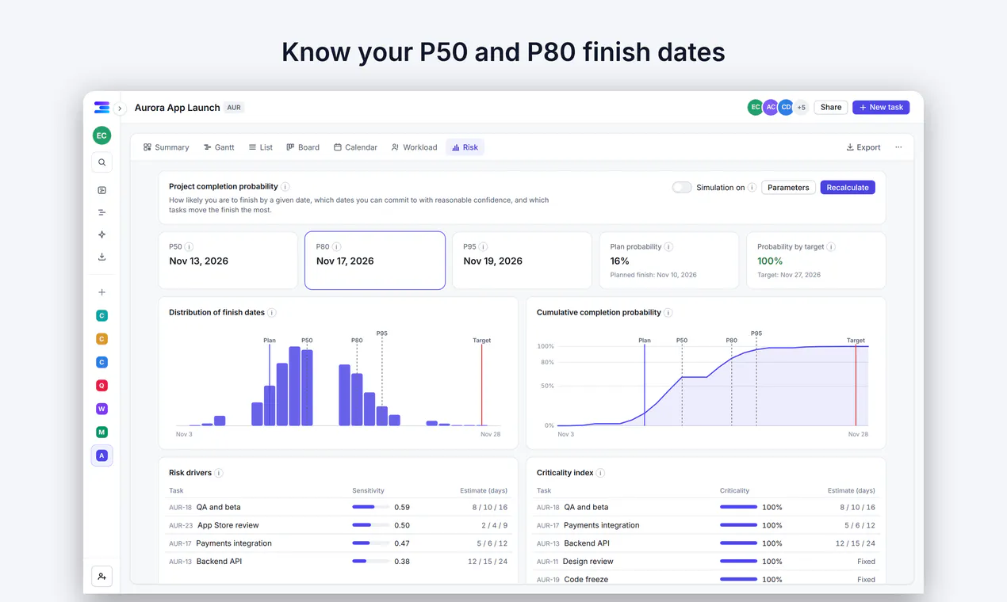Viewport: 1007px width, 602px height.
Task: Open the purple W project in sidebar
Action: pyautogui.click(x=101, y=409)
